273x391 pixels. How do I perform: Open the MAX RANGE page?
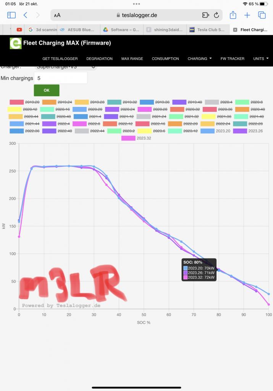coord(132,58)
